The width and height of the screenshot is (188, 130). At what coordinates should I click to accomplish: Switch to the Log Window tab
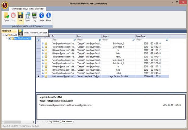coord(54,121)
